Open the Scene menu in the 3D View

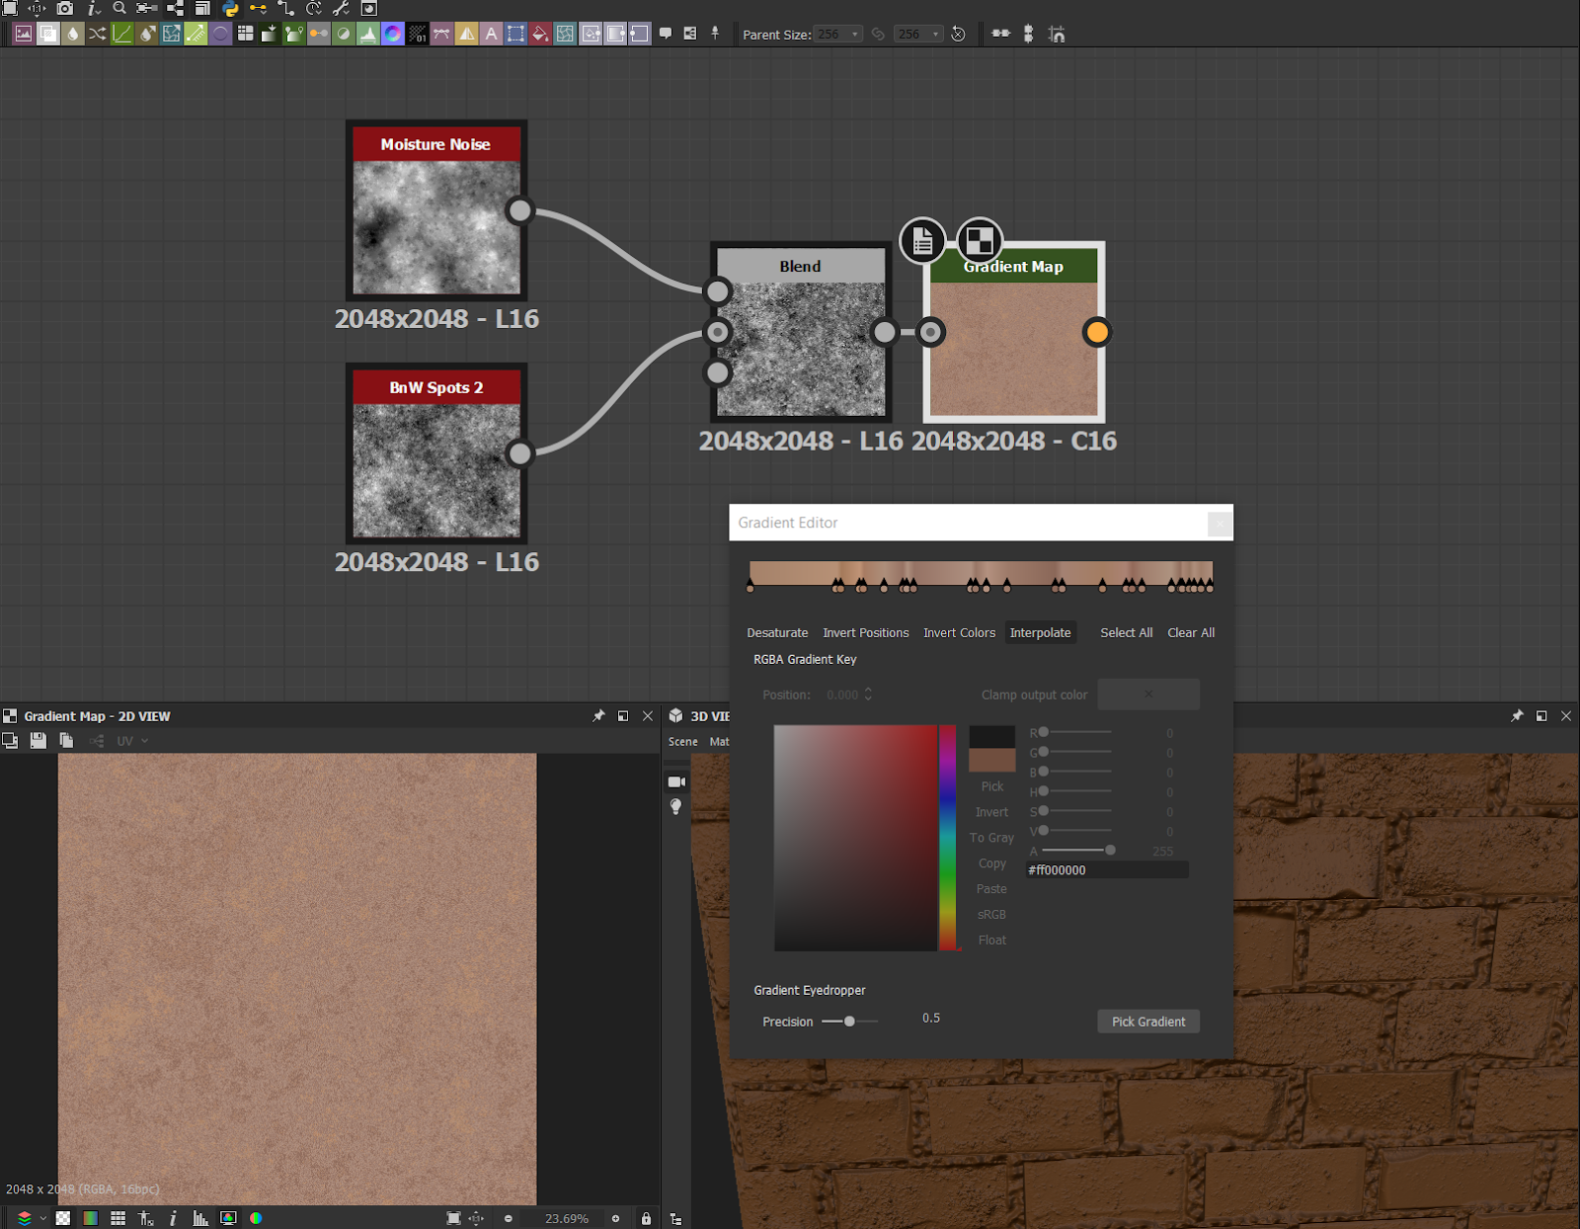682,742
